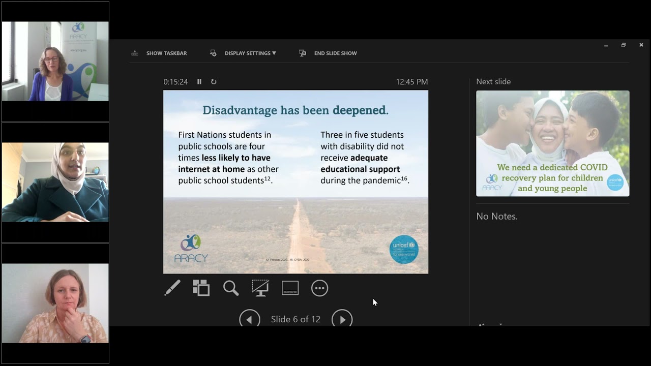The width and height of the screenshot is (651, 366).
Task: Expand the Display Settings dropdown
Action: (250, 53)
